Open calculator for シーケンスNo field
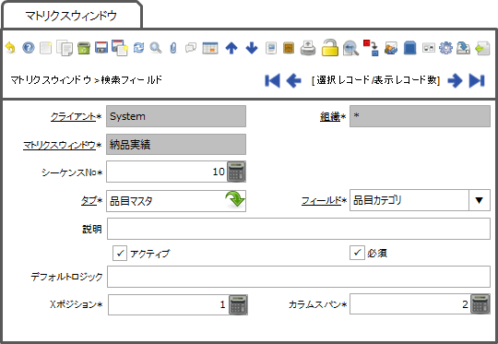The width and height of the screenshot is (498, 344). click(x=236, y=172)
